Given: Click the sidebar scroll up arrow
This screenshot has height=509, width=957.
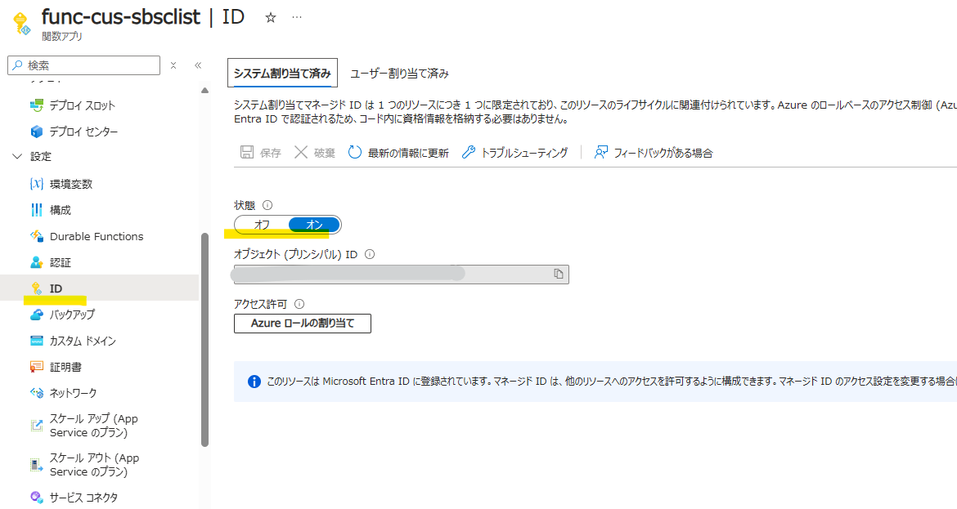Looking at the screenshot, I should coord(204,90).
